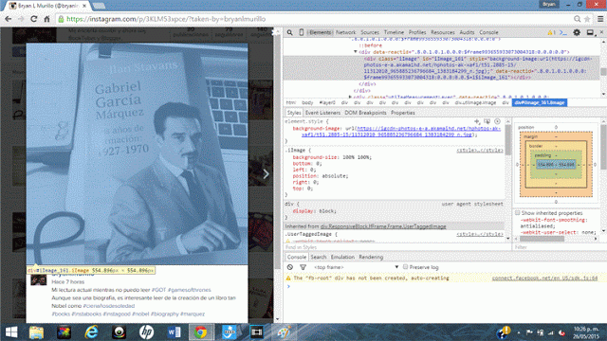Open the Rendering drawer tab

(371, 257)
